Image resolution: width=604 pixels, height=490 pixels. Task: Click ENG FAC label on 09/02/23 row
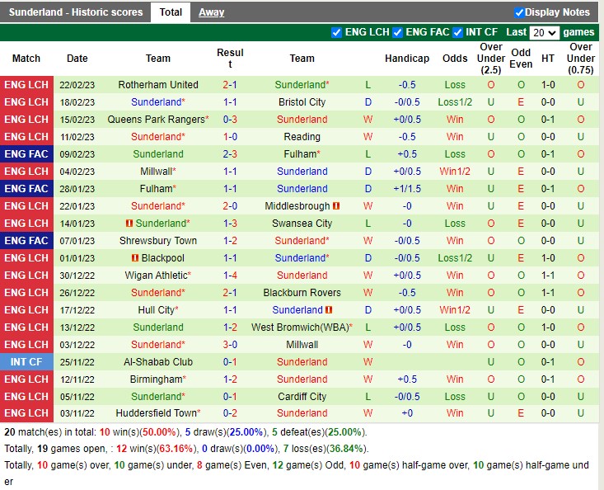tap(26, 154)
